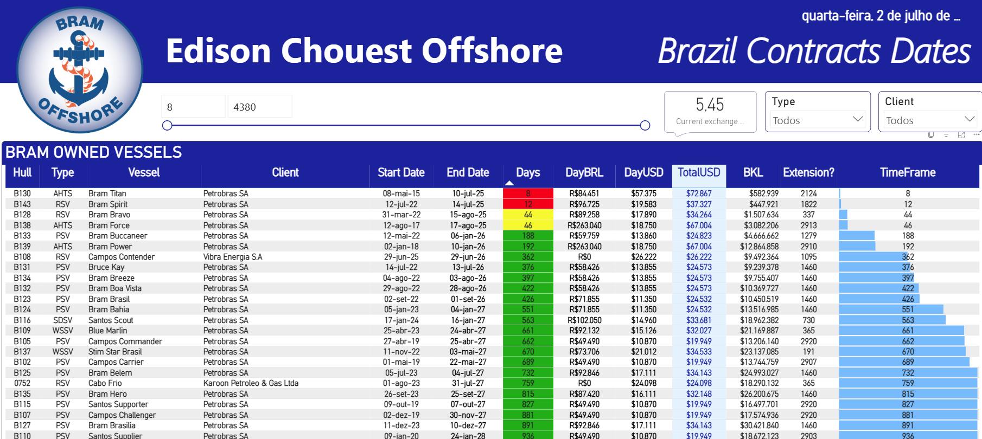
Task: Open more options ellipsis above table
Action: pyautogui.click(x=977, y=135)
